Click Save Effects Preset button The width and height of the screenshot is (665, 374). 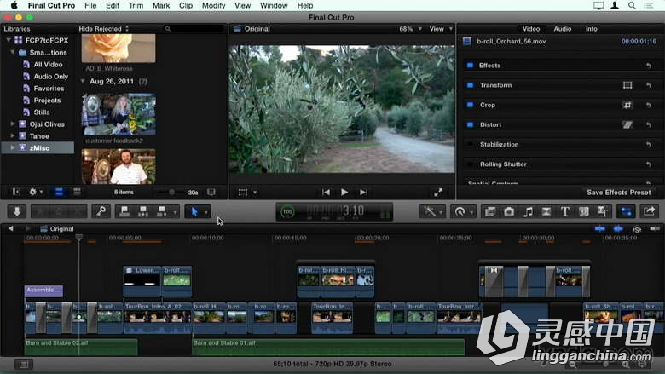[x=619, y=193]
